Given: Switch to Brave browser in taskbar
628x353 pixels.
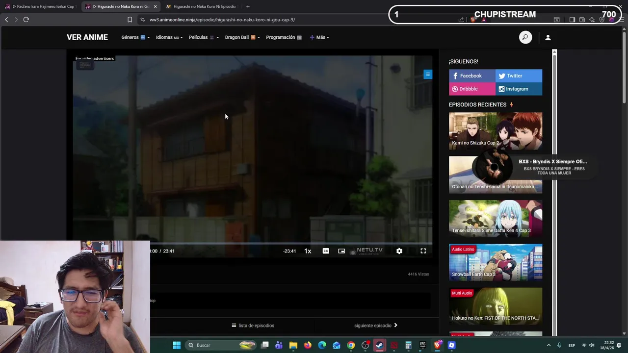Looking at the screenshot, I should 437,345.
